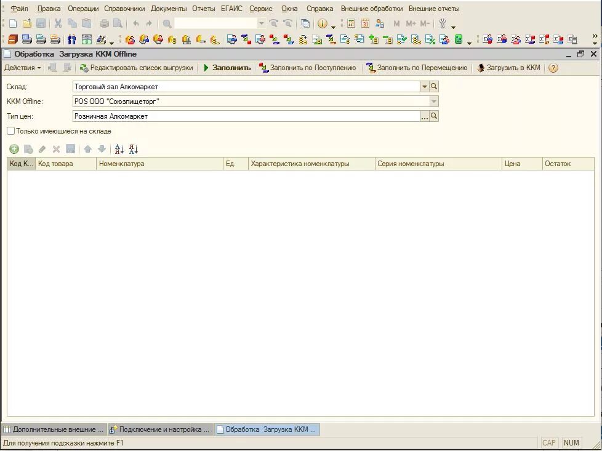Image resolution: width=602 pixels, height=451 pixels.
Task: Select the Обработка Загрузка ККМ window tab
Action: point(267,429)
